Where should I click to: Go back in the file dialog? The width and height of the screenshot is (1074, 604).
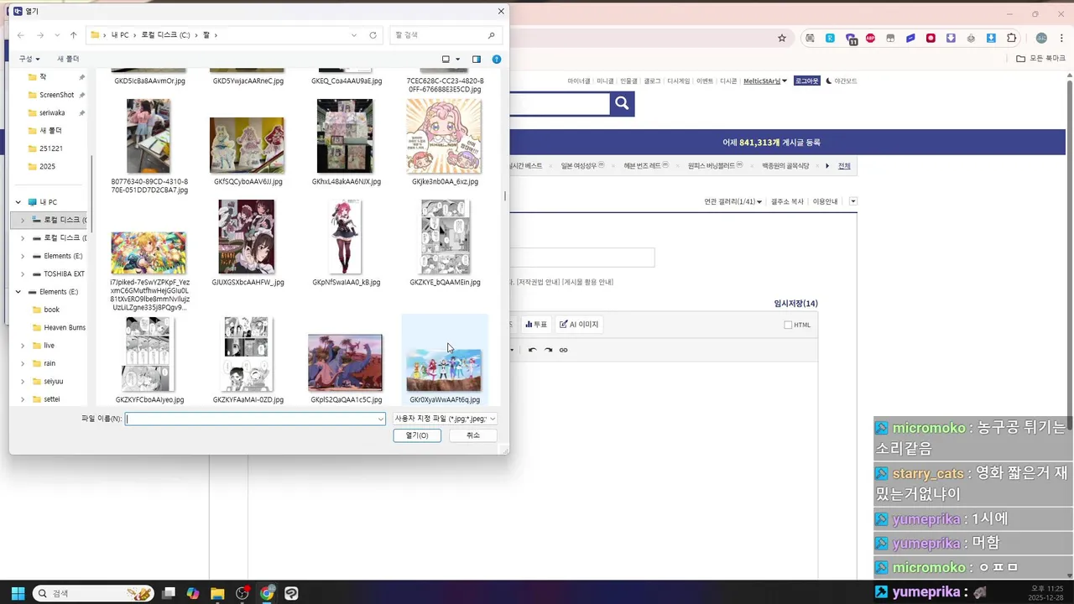[20, 35]
